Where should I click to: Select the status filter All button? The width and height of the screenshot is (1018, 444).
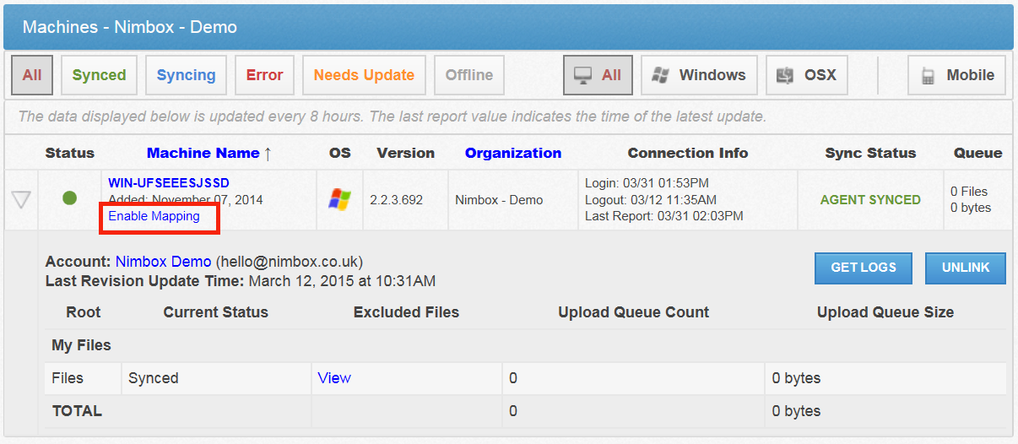coord(32,75)
